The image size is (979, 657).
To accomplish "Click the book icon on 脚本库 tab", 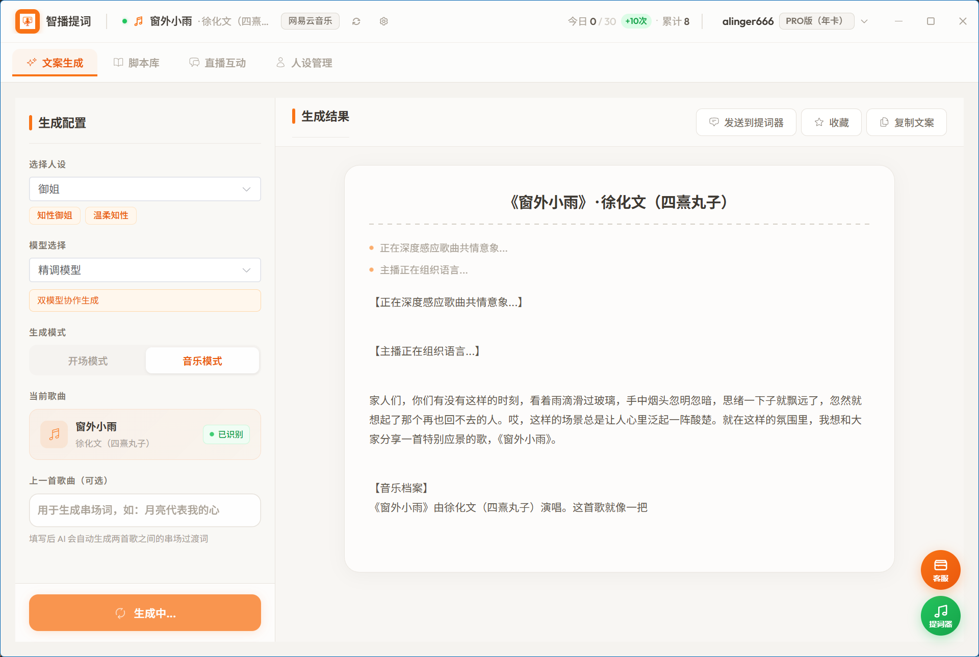I will tap(118, 63).
